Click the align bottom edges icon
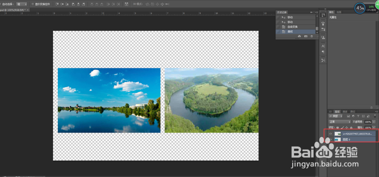The height and width of the screenshot is (177, 379). [x=67, y=4]
